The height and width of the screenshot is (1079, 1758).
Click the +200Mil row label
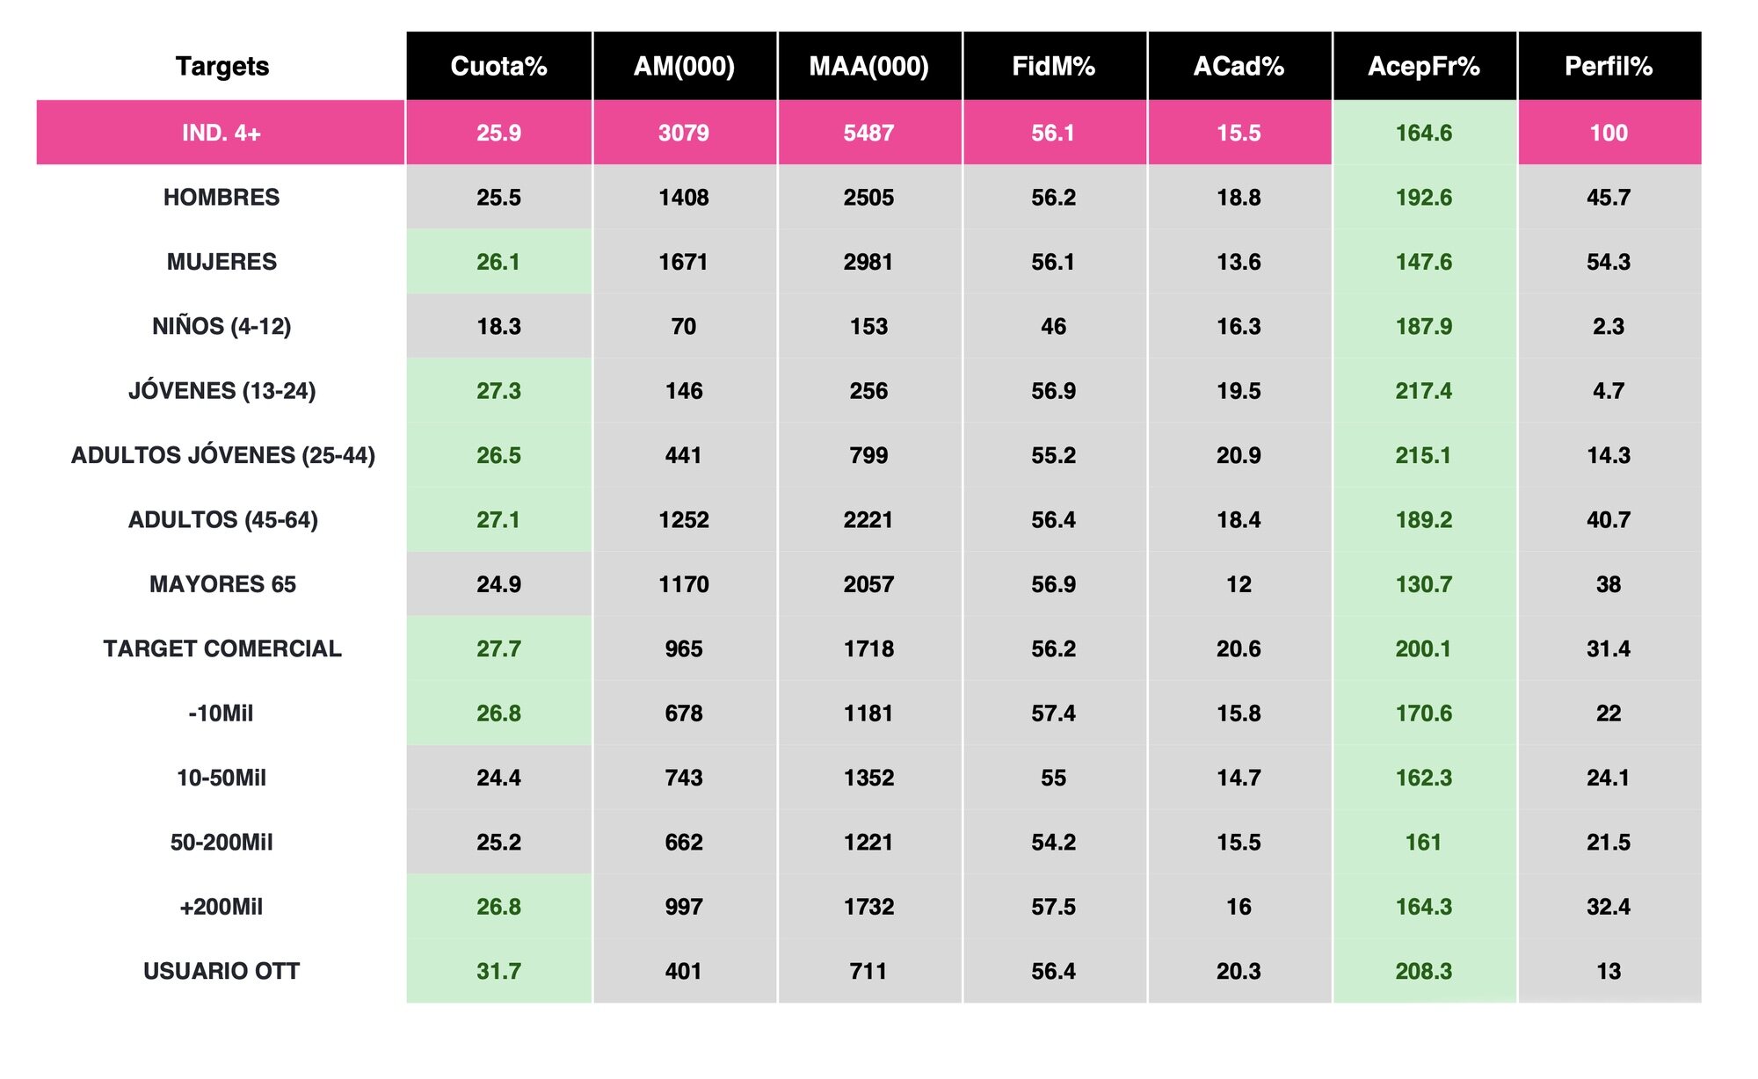[x=222, y=907]
